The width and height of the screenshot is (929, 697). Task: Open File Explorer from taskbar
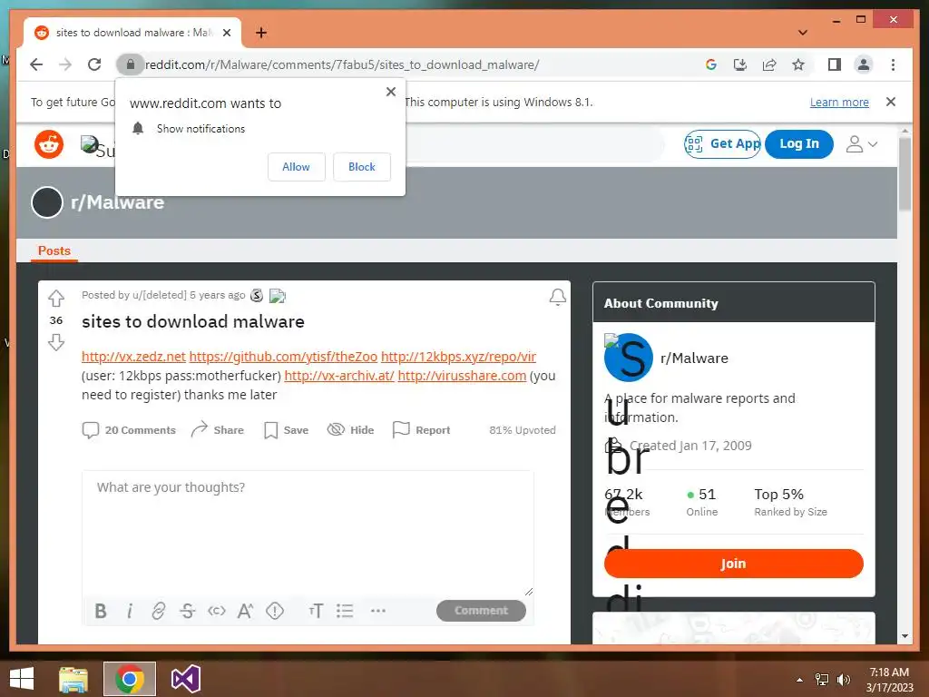click(x=73, y=679)
